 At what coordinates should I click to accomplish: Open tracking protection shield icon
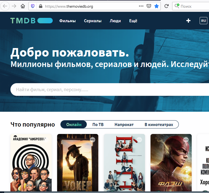click(x=33, y=6)
